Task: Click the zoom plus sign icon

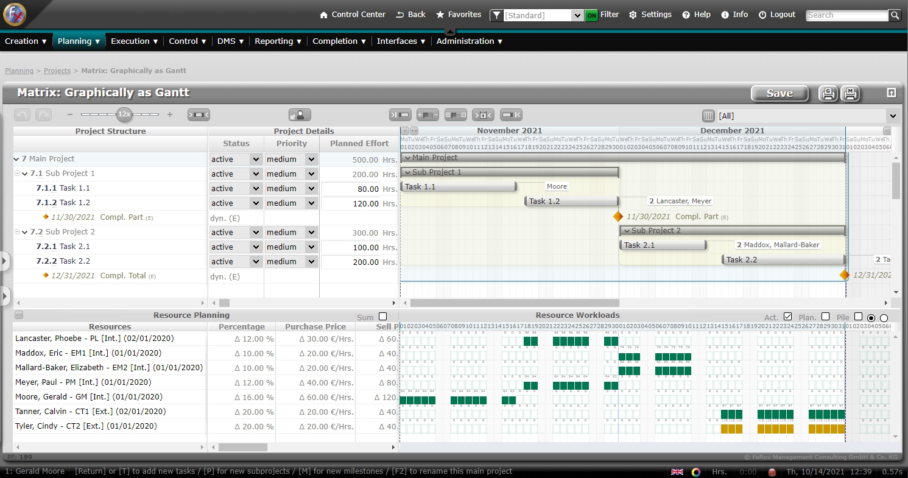Action: [170, 114]
